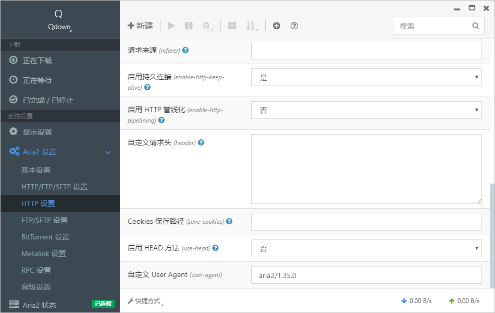Viewport: 495px width, 313px height.
Task: Open 启用 HEAD 方法 dropdown
Action: pos(366,248)
